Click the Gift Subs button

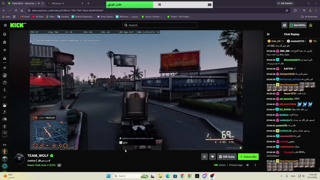coord(227,157)
